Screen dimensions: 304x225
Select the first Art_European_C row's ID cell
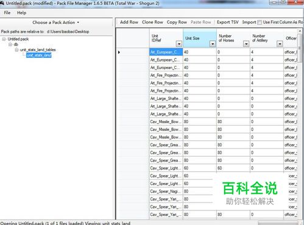pyautogui.click(x=166, y=52)
